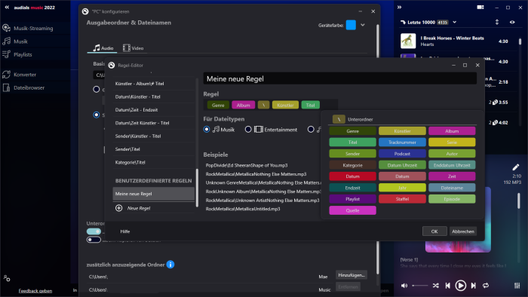Click the blue Gerätefarbe color swatch
The height and width of the screenshot is (297, 528).
point(351,25)
